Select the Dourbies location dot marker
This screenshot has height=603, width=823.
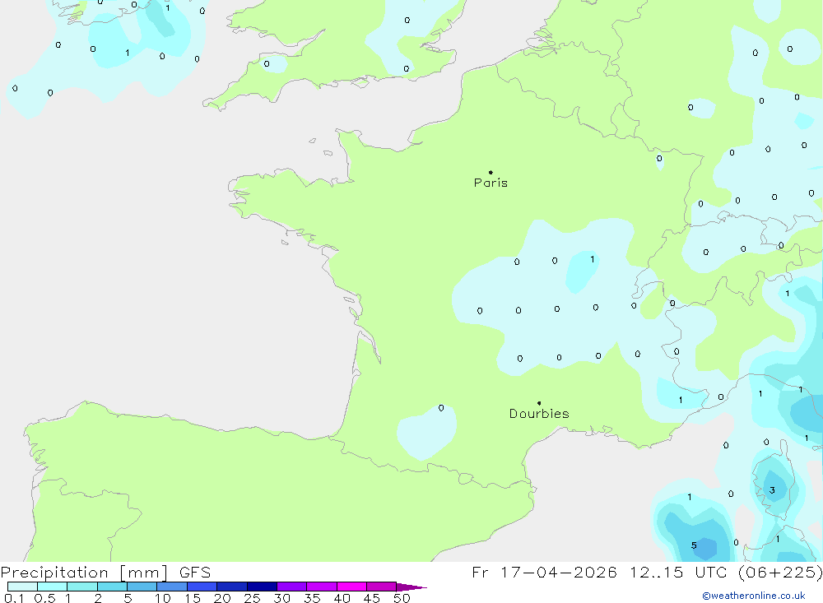tap(539, 403)
